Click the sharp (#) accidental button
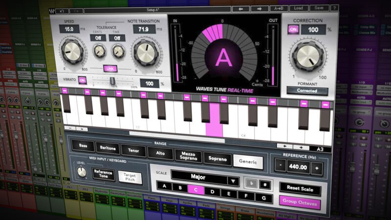The width and height of the screenshot is (391, 220). point(265,185)
